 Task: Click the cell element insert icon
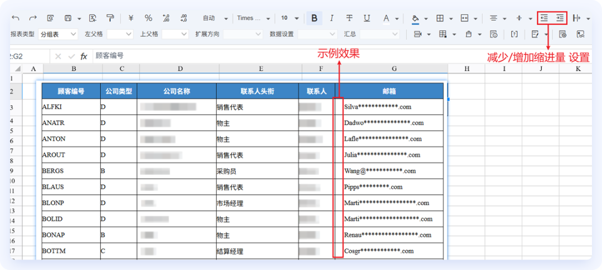(x=417, y=34)
